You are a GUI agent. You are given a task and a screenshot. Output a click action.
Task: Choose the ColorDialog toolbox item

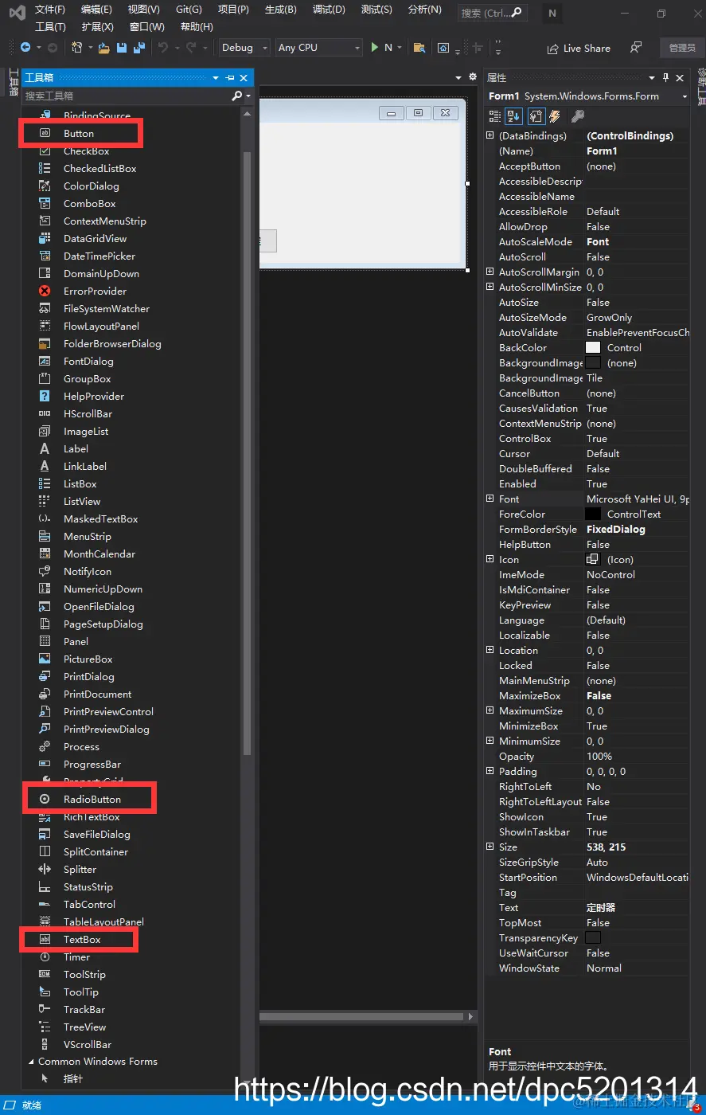point(91,186)
